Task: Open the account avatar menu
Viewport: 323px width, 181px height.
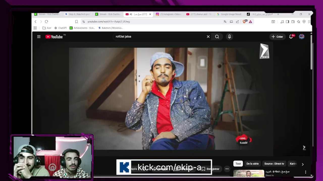Action: click(302, 37)
